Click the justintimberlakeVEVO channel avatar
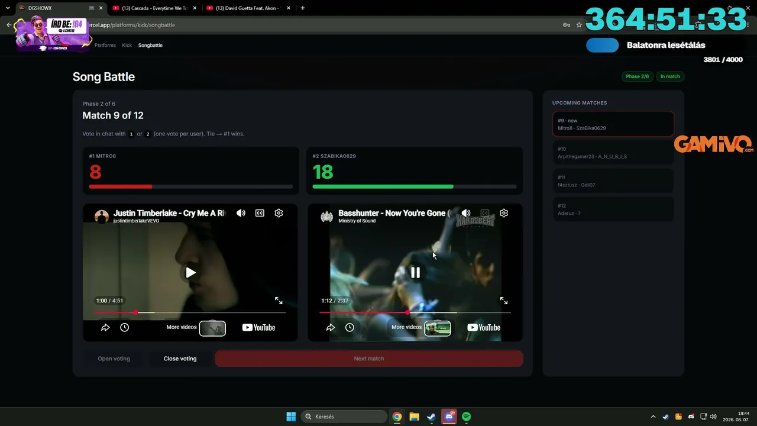This screenshot has height=426, width=757. click(102, 217)
